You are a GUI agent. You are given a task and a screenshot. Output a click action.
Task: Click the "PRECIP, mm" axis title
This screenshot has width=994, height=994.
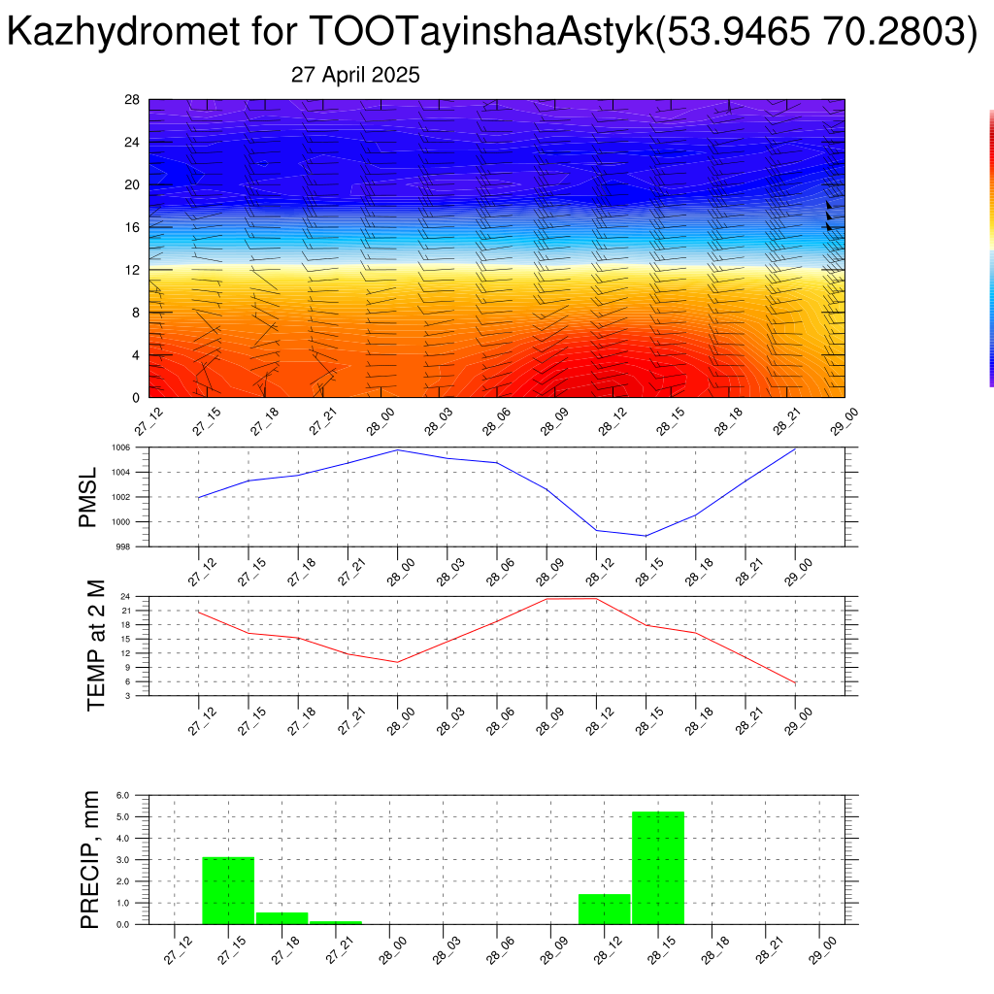90,860
